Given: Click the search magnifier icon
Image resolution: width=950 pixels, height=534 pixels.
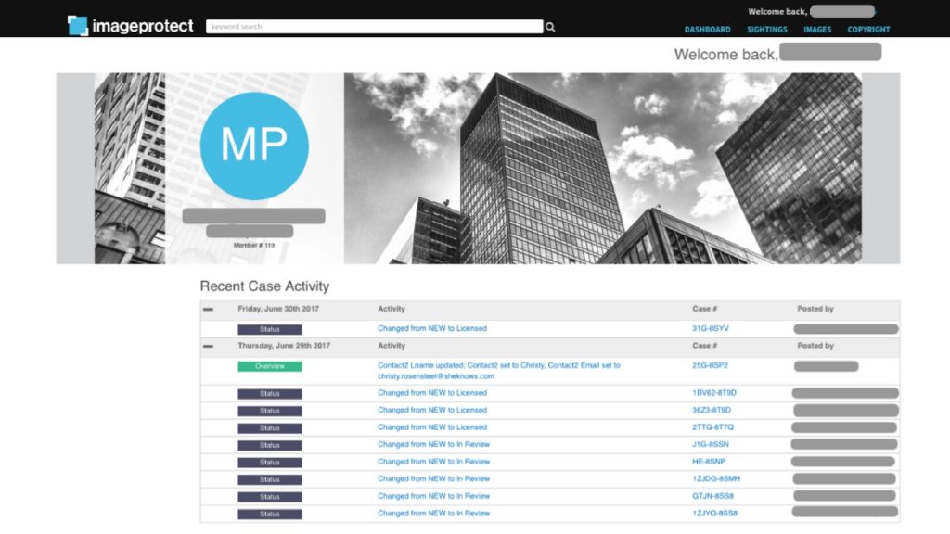Looking at the screenshot, I should pos(550,27).
